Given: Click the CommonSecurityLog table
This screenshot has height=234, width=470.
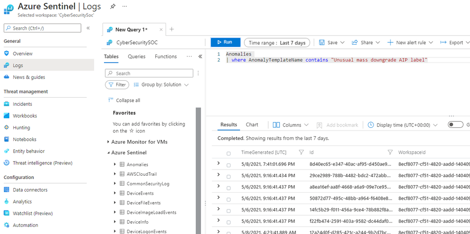Looking at the screenshot, I should click(x=148, y=184).
